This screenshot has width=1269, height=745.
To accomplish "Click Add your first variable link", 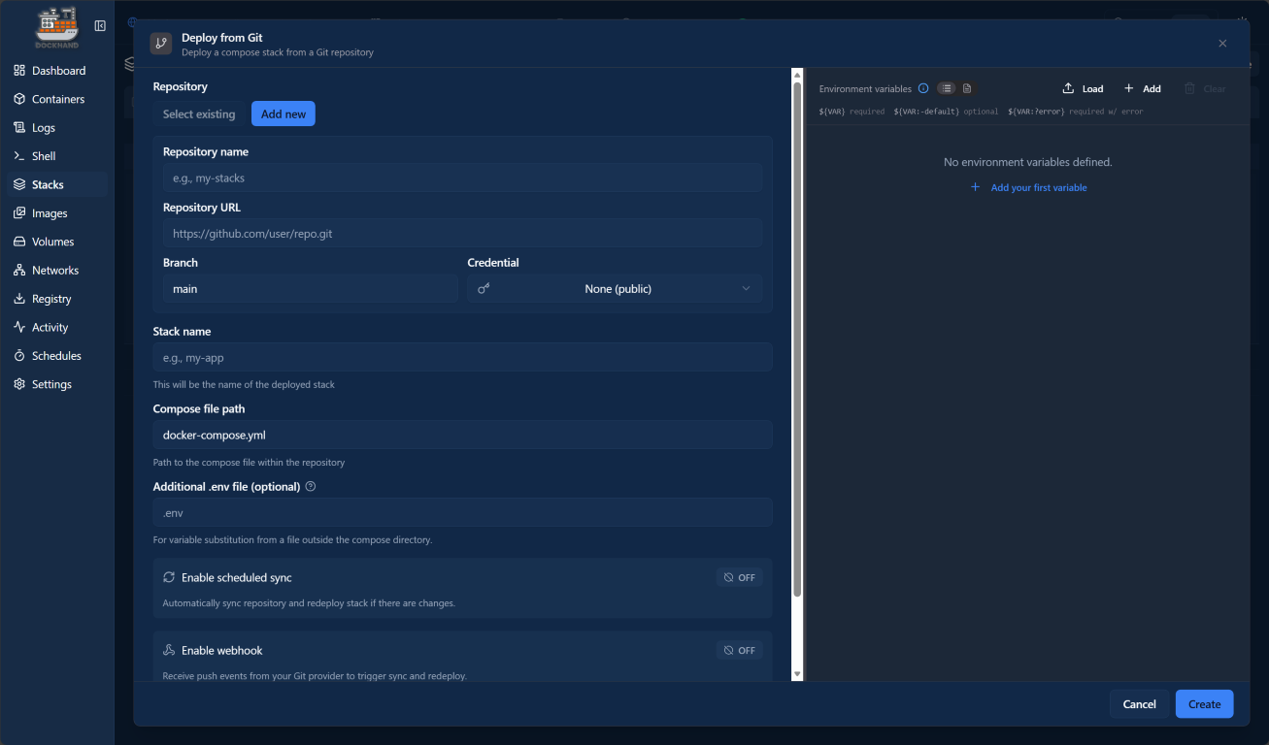I will click(1028, 187).
